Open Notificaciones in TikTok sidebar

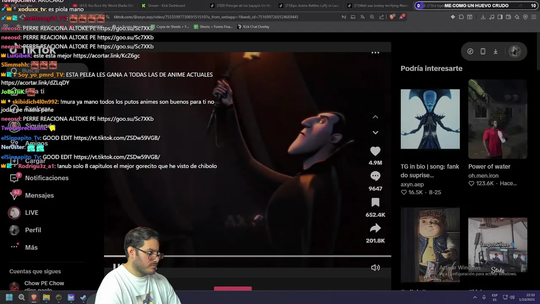coord(39,178)
